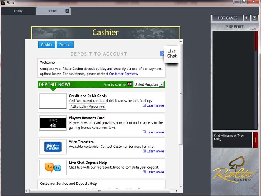Open the Customer Services link

(x=123, y=74)
